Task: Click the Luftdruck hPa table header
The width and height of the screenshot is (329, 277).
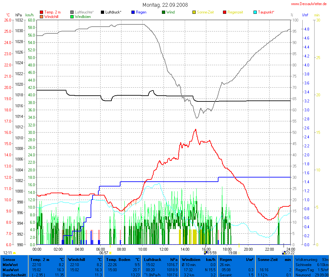Action: 160,259
